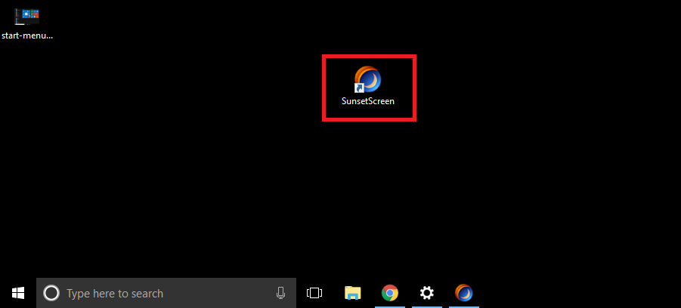Click the moon graphic of SunsetScreen desktop icon
Screen dimensions: 681x308
371,78
